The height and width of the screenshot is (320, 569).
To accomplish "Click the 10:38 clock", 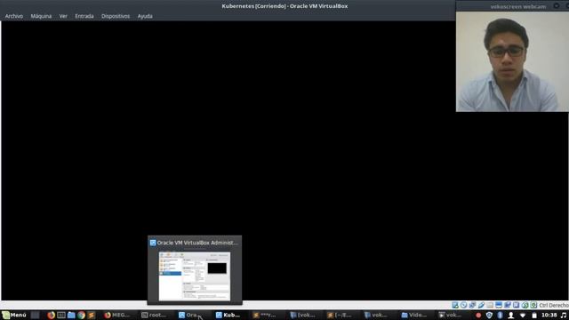I will click(549, 316).
